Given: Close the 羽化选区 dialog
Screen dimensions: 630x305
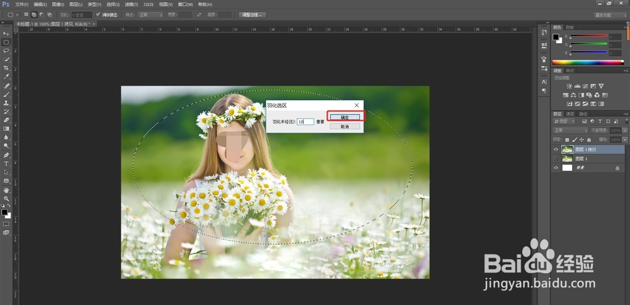Looking at the screenshot, I should (x=357, y=105).
